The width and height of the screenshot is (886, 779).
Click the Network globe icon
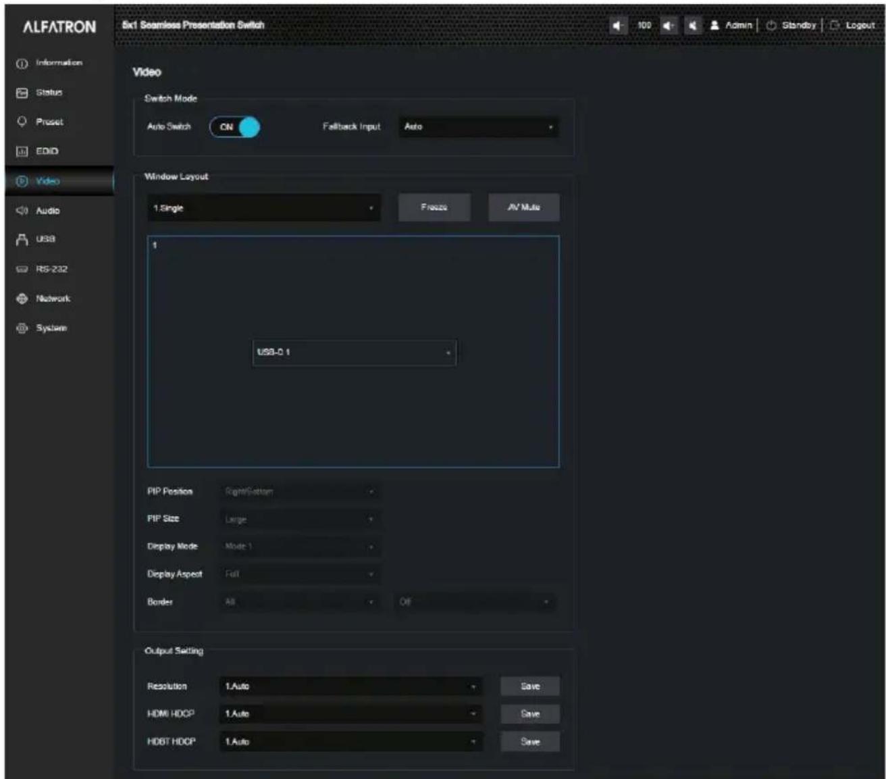(x=22, y=299)
